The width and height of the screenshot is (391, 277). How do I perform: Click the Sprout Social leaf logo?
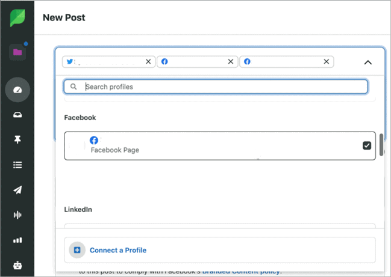pyautogui.click(x=17, y=17)
